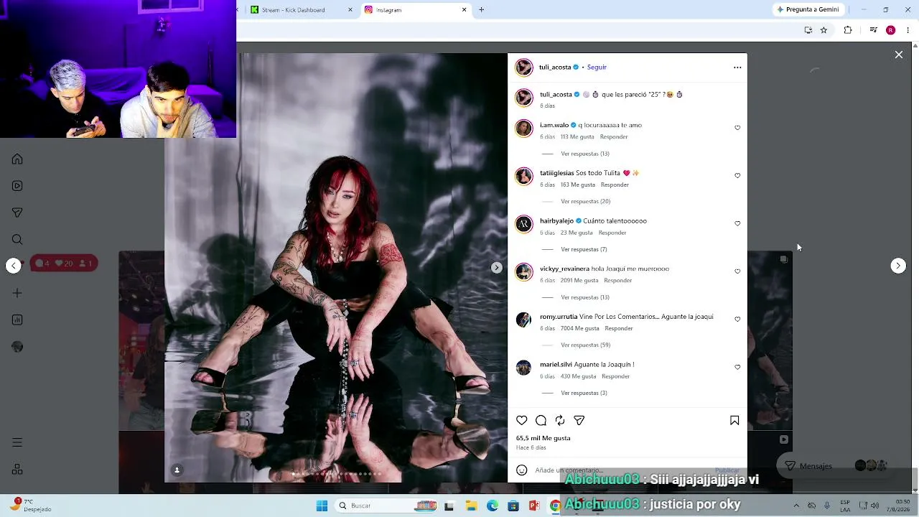Go to previous post with left arrow
This screenshot has height=517, width=919.
point(14,266)
